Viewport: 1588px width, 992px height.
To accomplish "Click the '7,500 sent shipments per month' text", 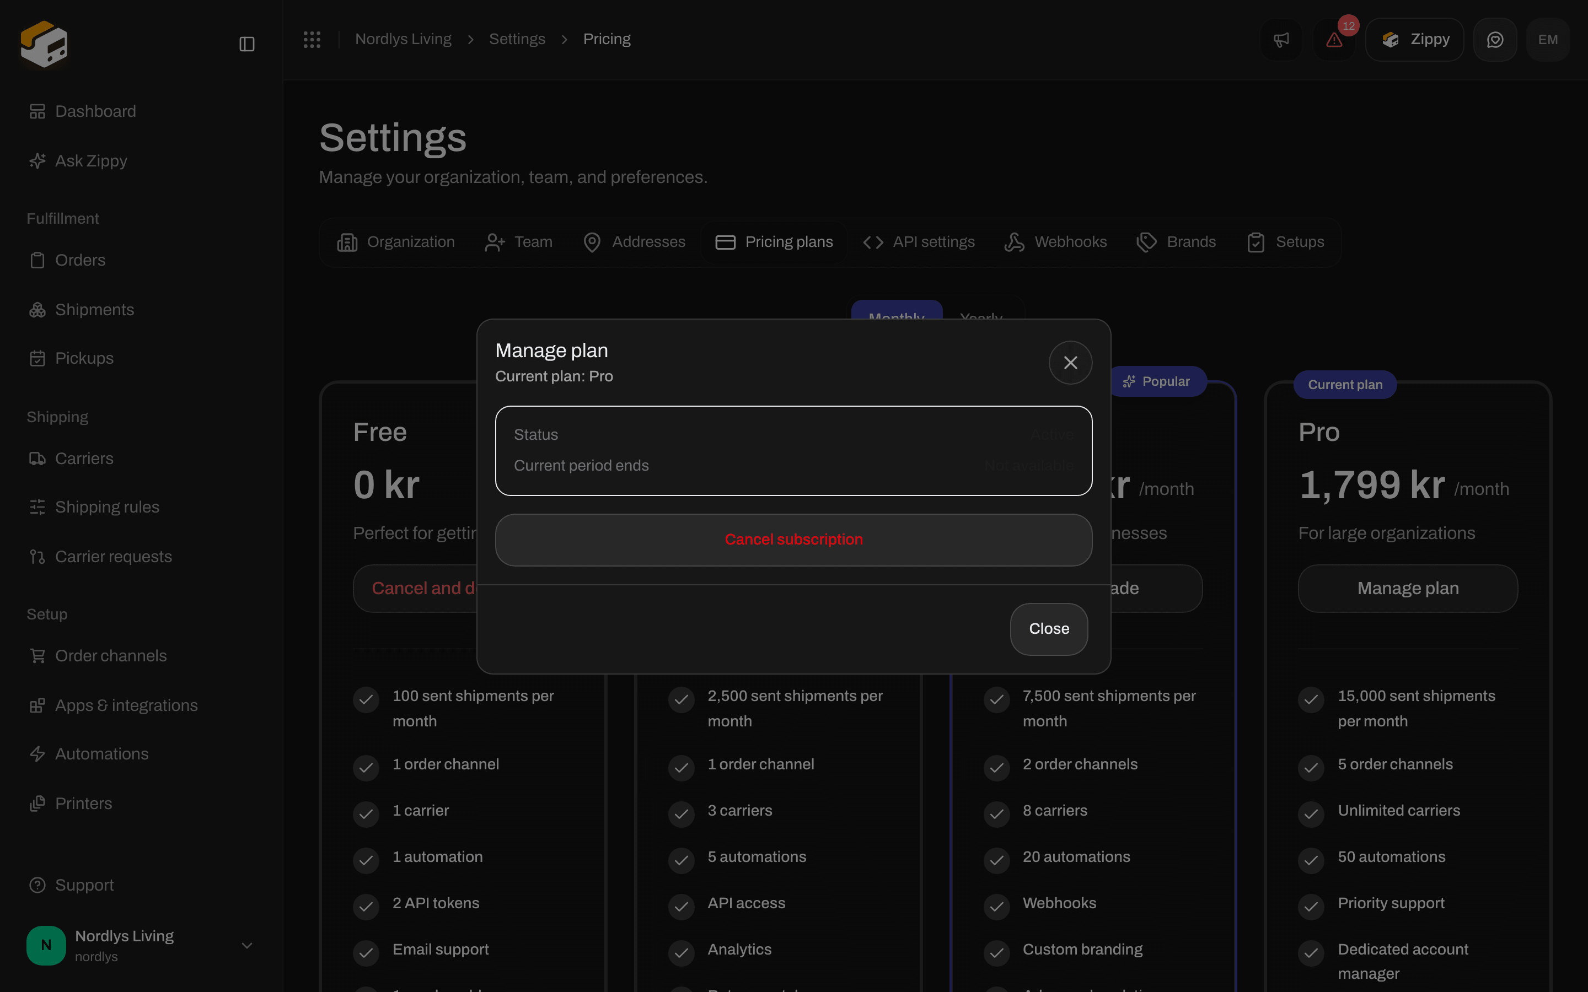I will (1109, 709).
